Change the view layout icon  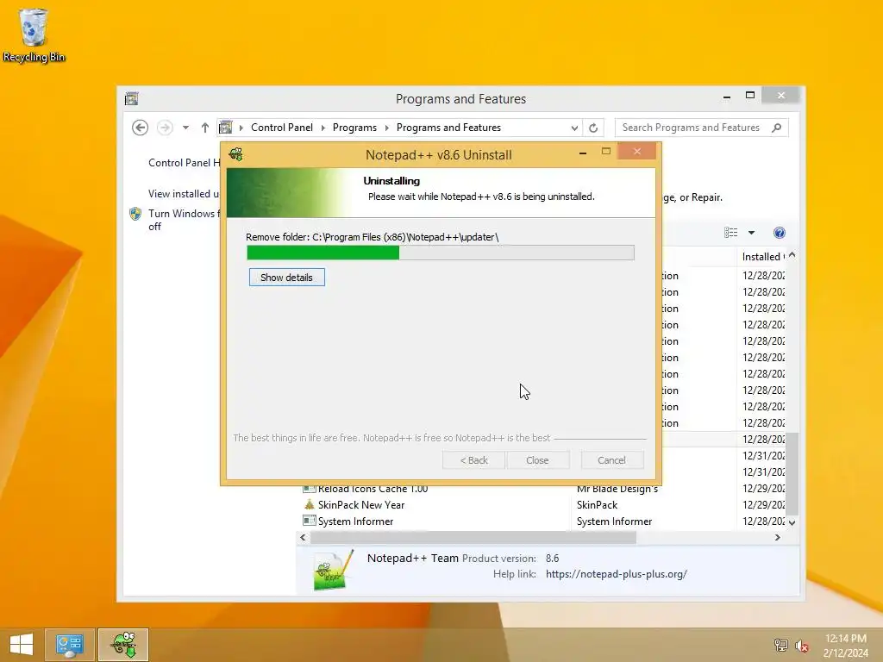[x=731, y=233]
